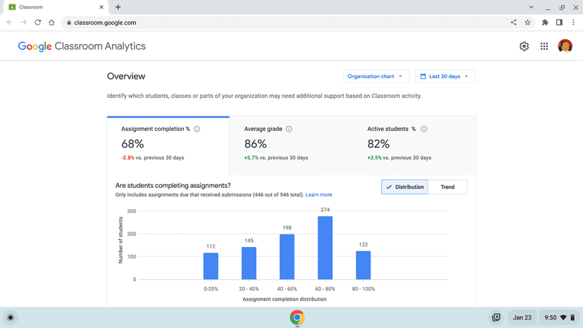
Task: Open the account profile avatar
Action: 565,46
